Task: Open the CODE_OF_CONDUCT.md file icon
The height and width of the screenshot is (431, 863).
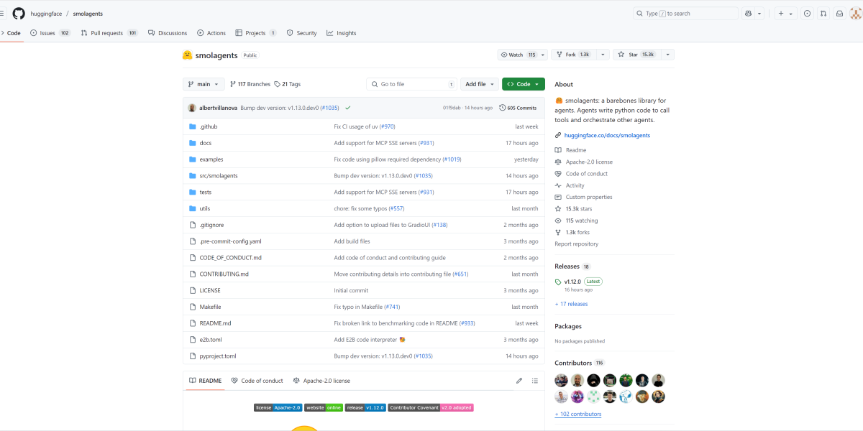Action: (x=193, y=257)
